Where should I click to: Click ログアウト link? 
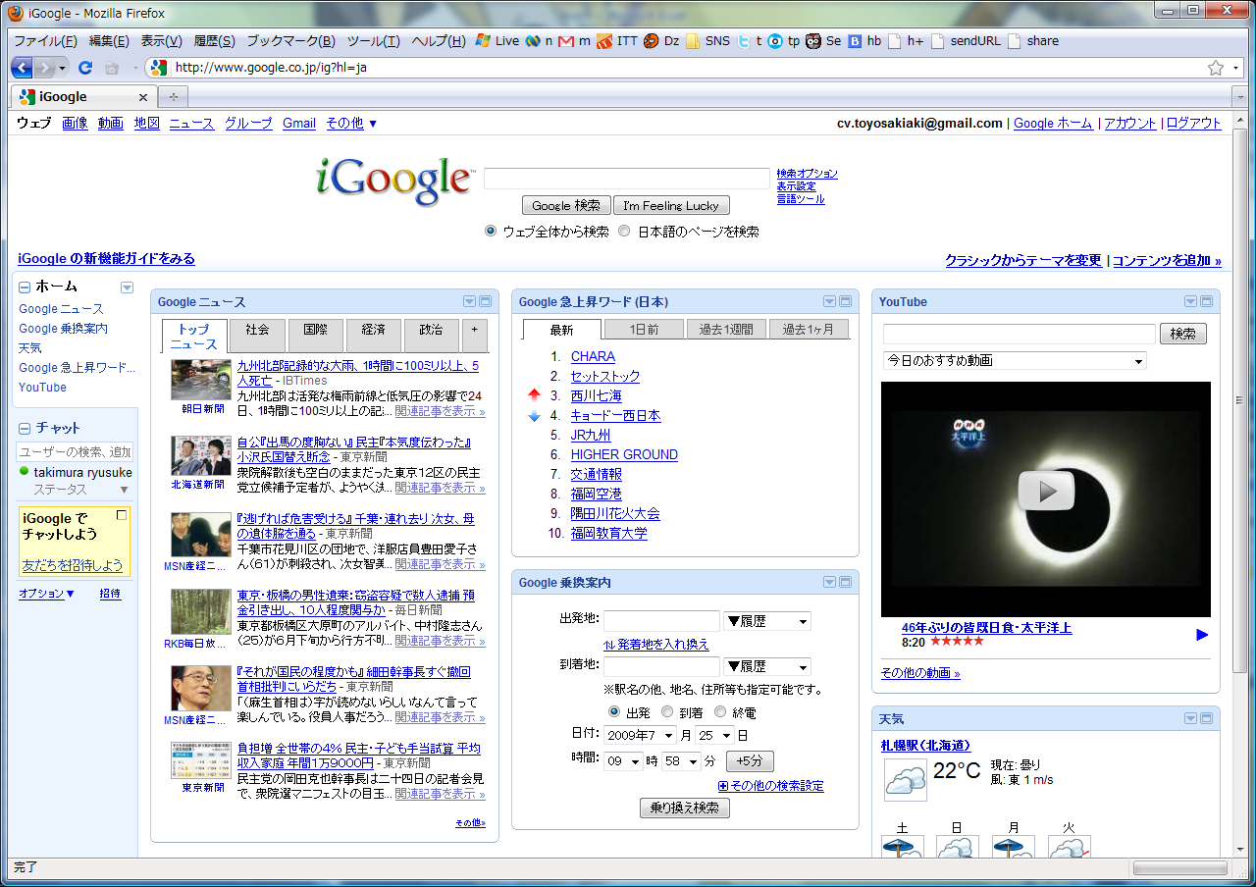point(1193,124)
